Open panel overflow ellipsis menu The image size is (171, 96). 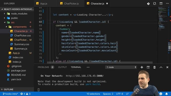coord(88,67)
